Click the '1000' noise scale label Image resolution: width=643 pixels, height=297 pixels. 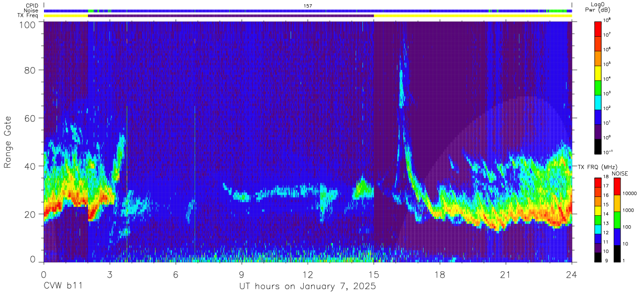tap(629, 211)
